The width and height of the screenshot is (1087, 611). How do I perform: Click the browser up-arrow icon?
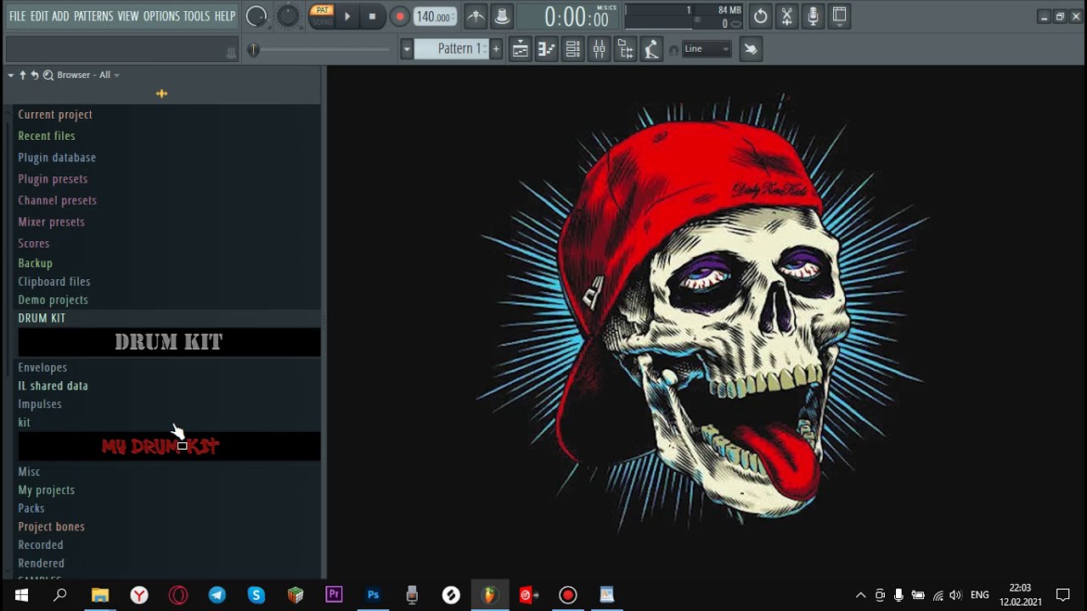[23, 75]
